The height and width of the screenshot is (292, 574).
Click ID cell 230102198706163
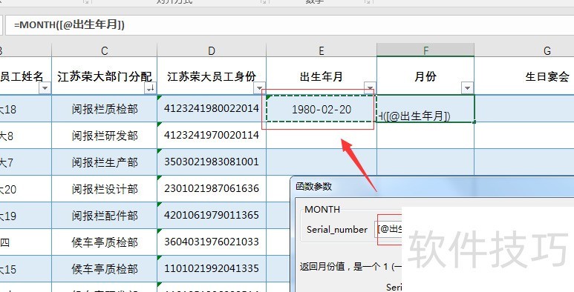[212, 188]
